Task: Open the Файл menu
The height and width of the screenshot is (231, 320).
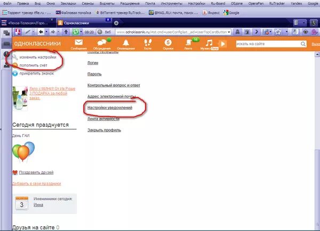Action: point(7,4)
